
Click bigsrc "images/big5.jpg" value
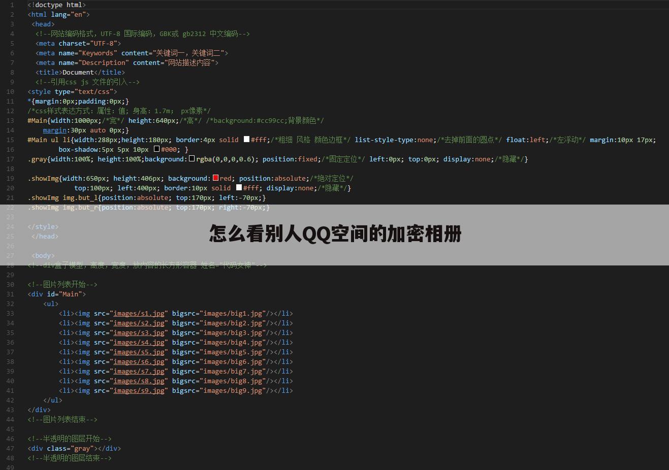pos(233,352)
